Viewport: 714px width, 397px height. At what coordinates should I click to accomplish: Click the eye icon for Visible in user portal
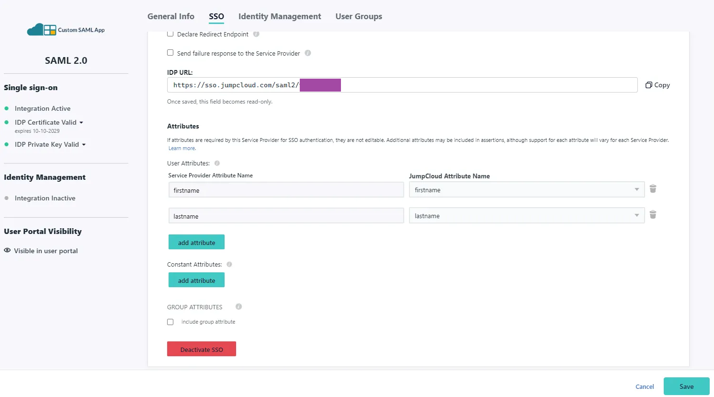tap(7, 250)
